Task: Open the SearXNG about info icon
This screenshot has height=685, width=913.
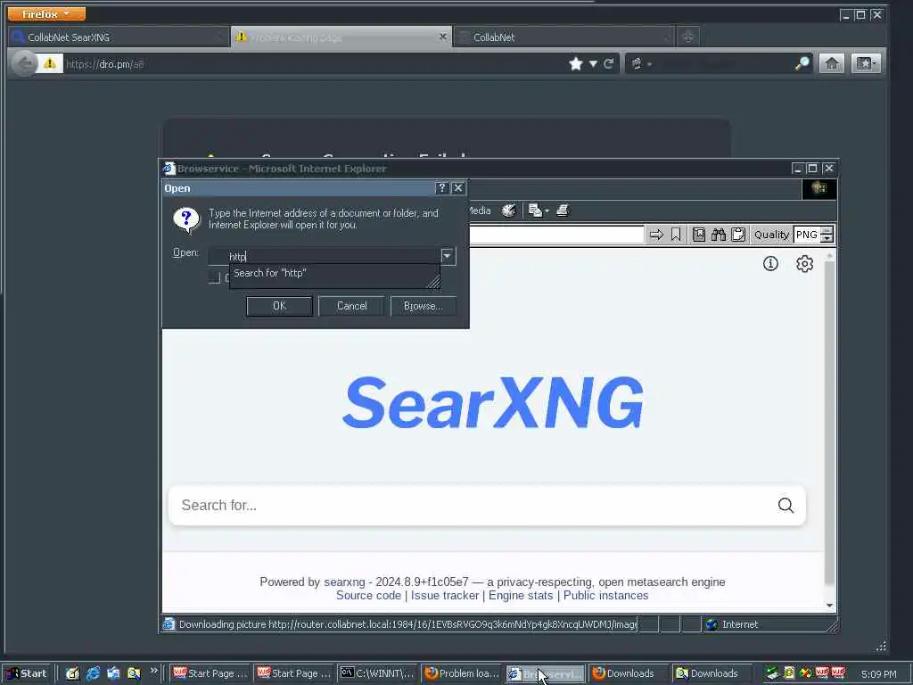Action: point(770,264)
